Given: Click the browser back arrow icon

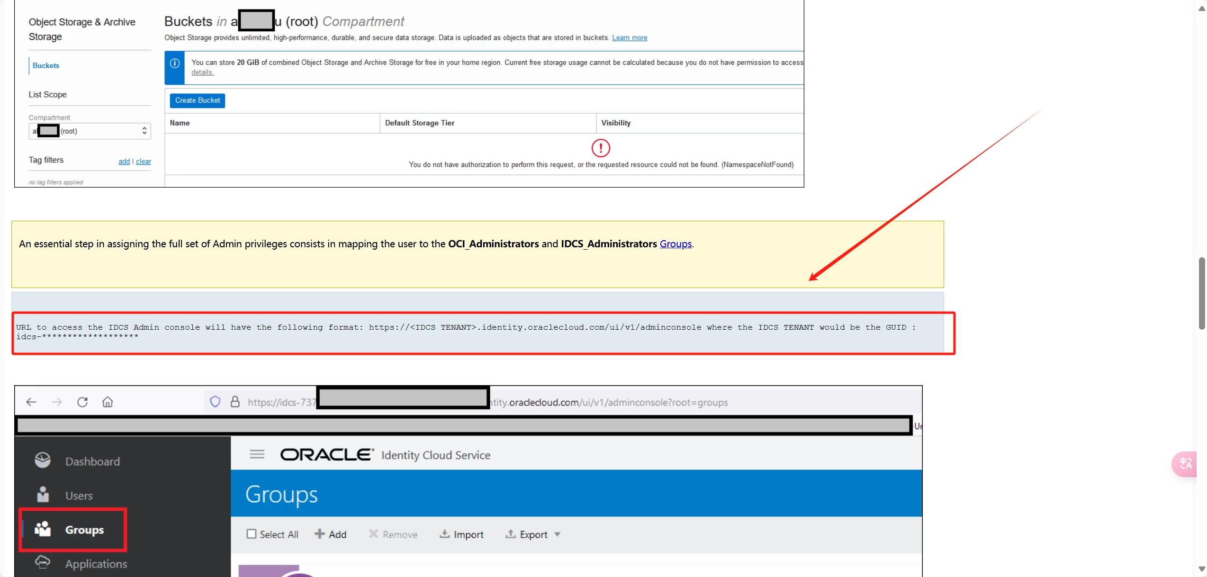Looking at the screenshot, I should [x=31, y=402].
